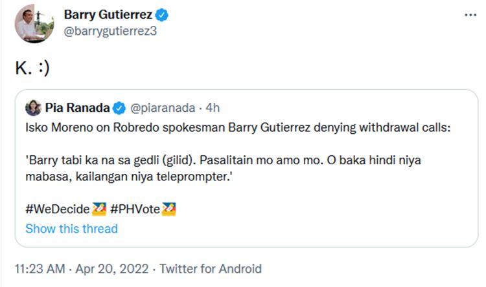Click the emoji icon after #WeDecide
This screenshot has width=486, height=287.
click(x=98, y=209)
